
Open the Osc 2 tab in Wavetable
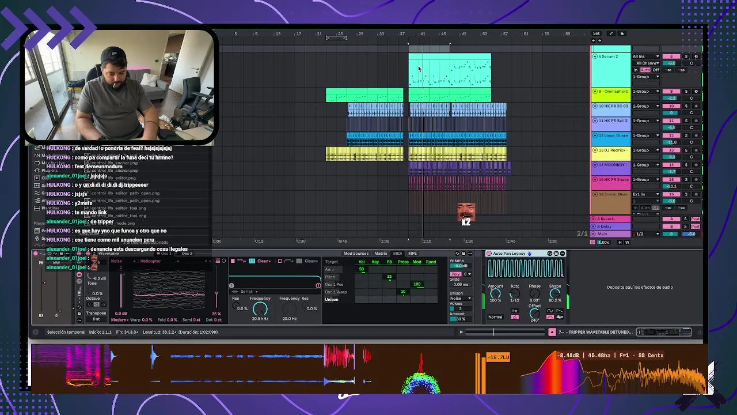pyautogui.click(x=187, y=254)
